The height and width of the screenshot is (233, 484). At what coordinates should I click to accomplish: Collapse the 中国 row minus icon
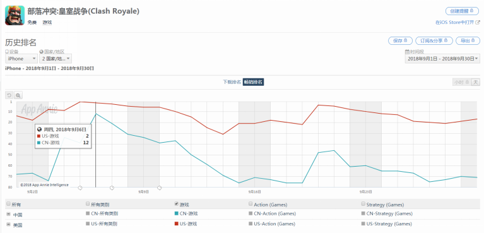pyautogui.click(x=9, y=214)
